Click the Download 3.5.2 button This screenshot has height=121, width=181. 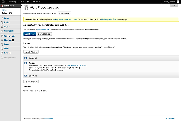(44, 34)
